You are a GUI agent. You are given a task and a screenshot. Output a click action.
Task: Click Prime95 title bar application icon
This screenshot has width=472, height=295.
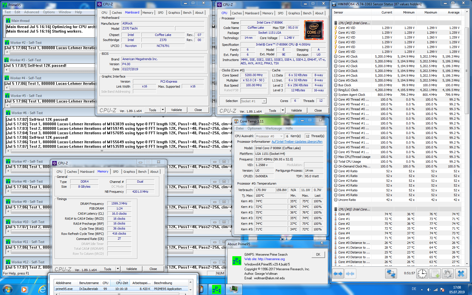(x=5, y=5)
